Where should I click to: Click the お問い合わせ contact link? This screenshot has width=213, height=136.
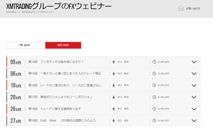(193, 8)
